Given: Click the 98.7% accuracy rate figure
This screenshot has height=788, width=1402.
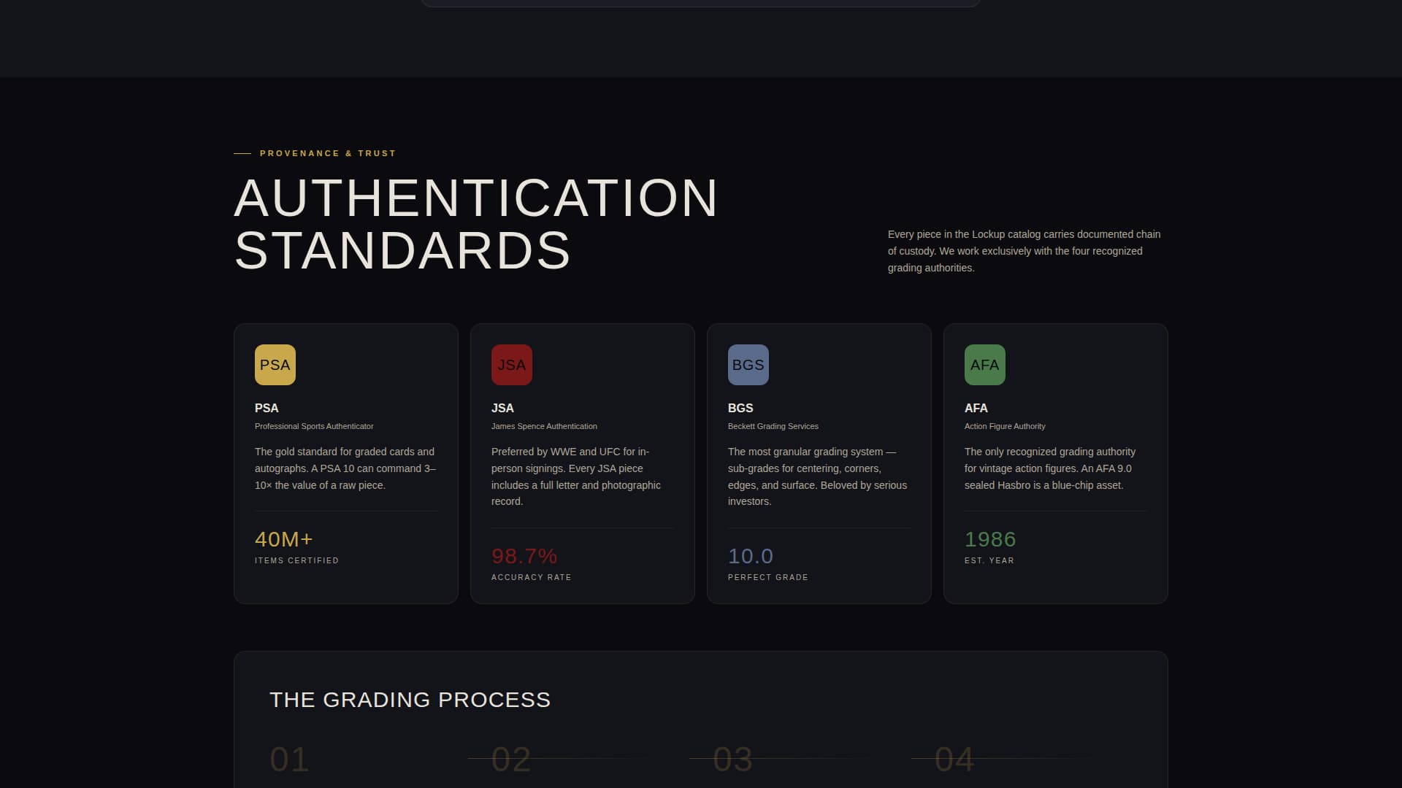Looking at the screenshot, I should click(x=524, y=556).
